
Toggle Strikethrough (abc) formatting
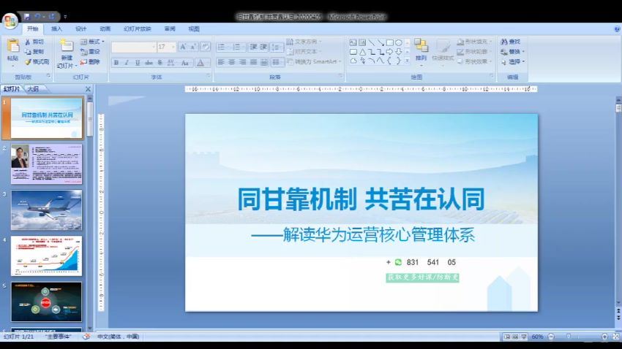coord(149,63)
